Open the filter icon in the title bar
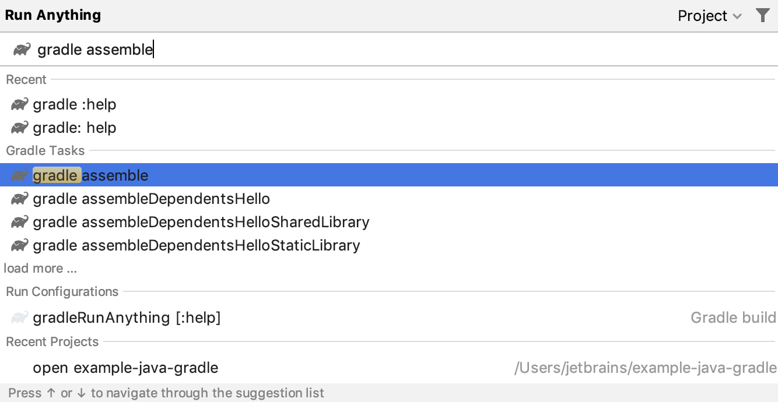Viewport: 778px width, 402px height. pos(763,16)
